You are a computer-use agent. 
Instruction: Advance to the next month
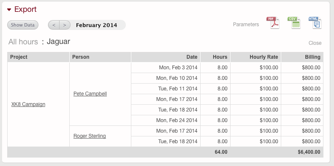(65, 25)
